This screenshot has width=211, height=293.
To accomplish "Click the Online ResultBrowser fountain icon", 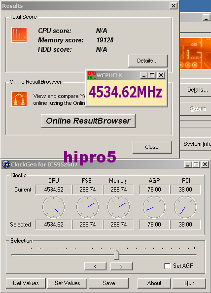I will click(19, 99).
